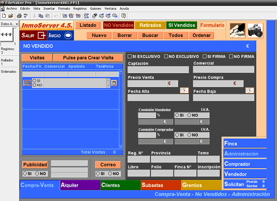Click the Find mode toolbar icon
277x201 pixels.
click(95, 16)
